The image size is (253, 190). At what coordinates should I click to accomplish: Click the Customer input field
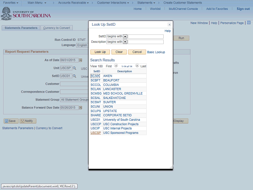click(74, 84)
